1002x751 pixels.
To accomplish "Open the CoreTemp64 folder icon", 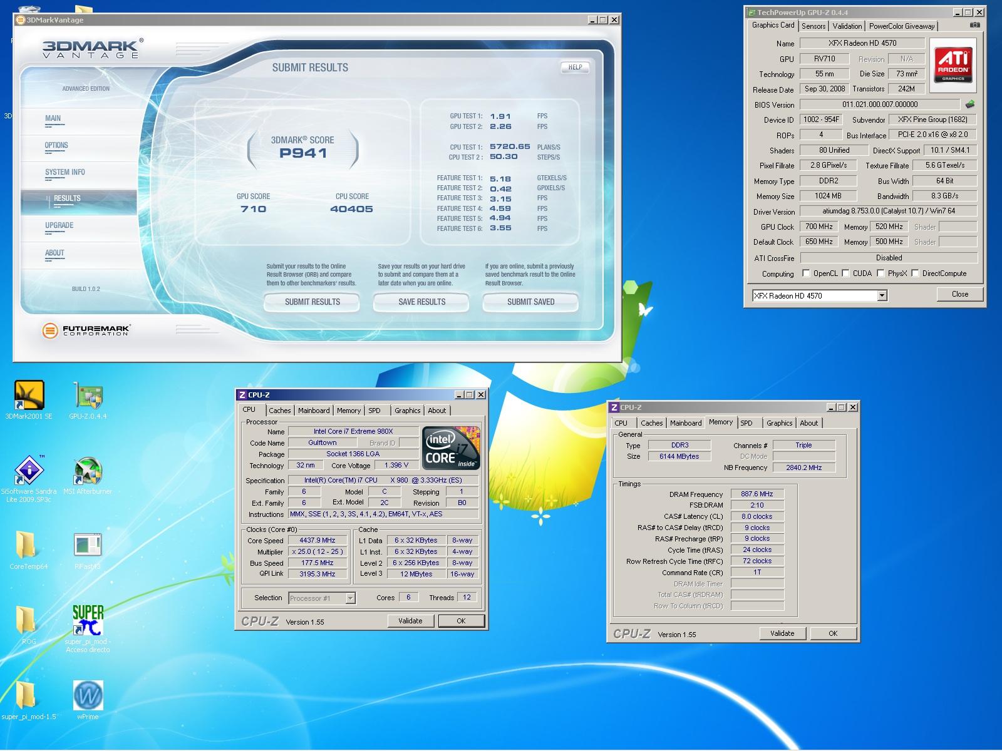I will 29,551.
